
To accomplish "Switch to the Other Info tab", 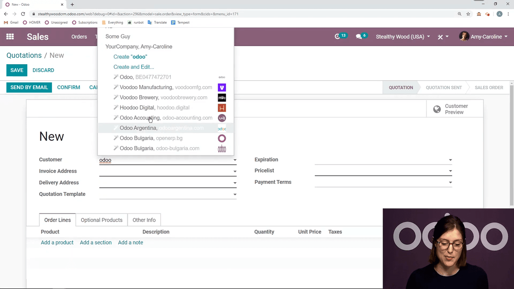I will 144,220.
